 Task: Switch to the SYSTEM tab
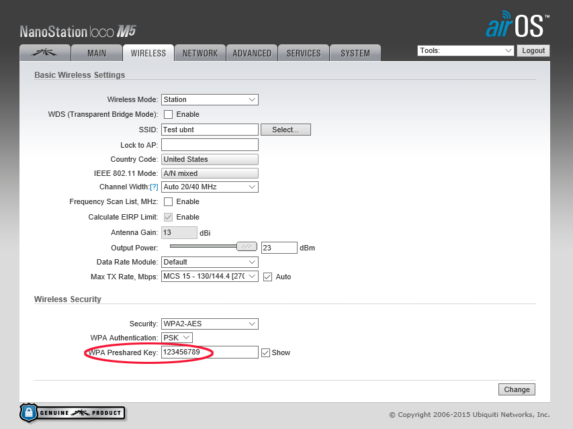pos(355,53)
